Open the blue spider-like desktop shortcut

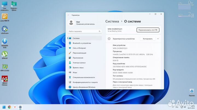pos(5,30)
